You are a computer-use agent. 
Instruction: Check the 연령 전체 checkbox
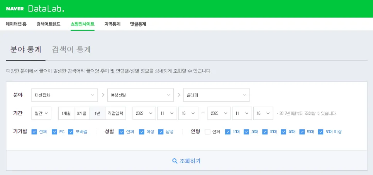(x=207, y=132)
